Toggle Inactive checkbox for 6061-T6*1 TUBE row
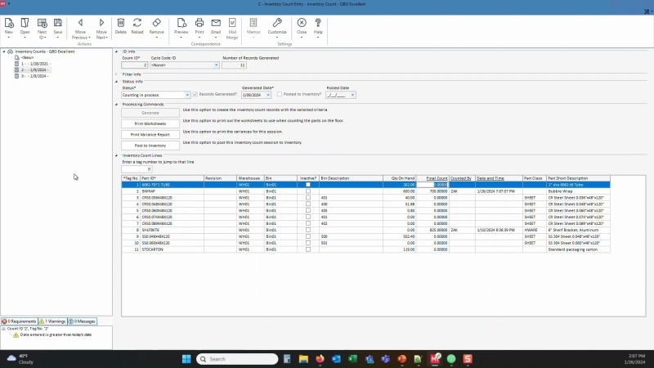The image size is (654, 368). (308, 185)
